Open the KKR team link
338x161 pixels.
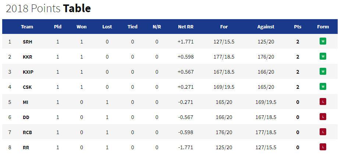[27, 57]
